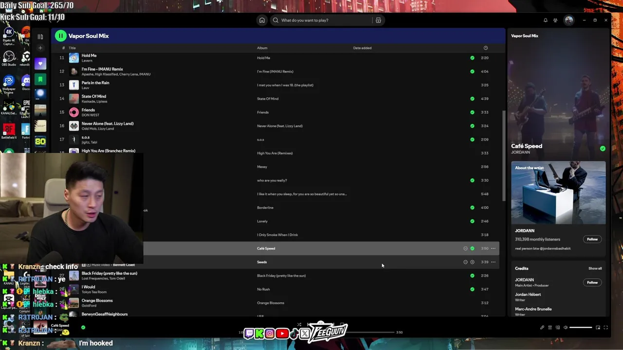Sort tracks by Album column
623x350 pixels.
[x=262, y=48]
